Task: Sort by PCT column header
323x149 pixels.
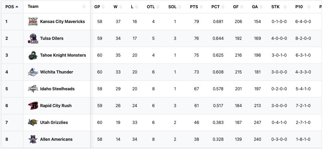Action: tap(215, 7)
